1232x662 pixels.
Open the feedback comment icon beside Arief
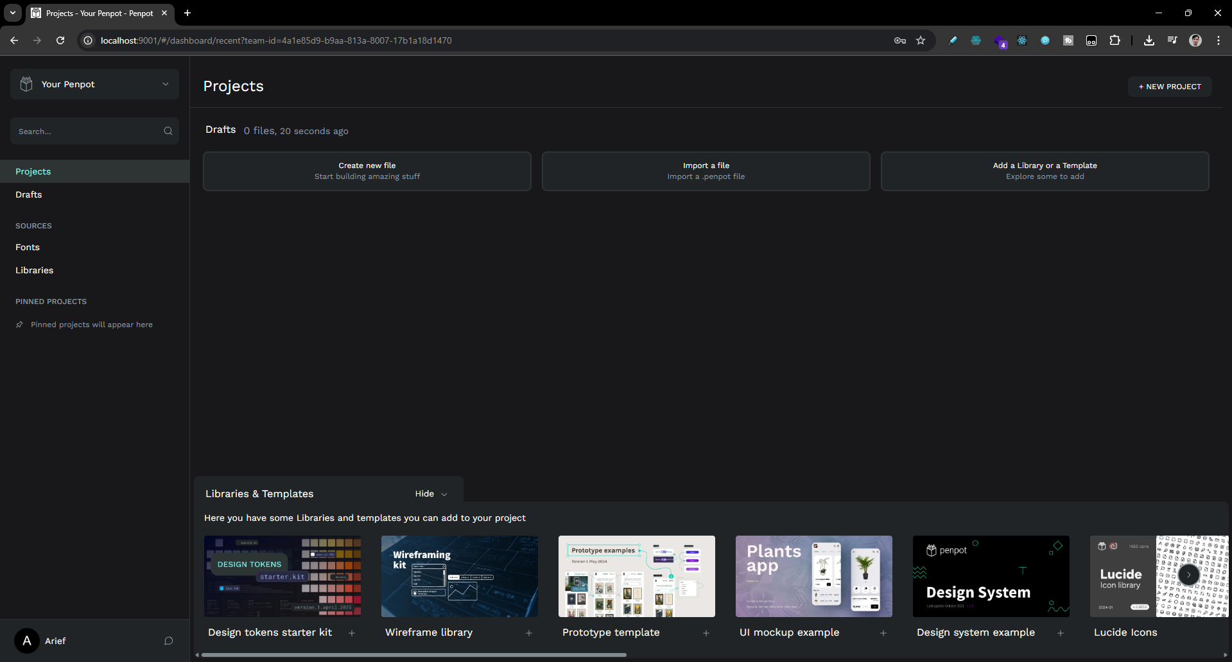coord(169,641)
